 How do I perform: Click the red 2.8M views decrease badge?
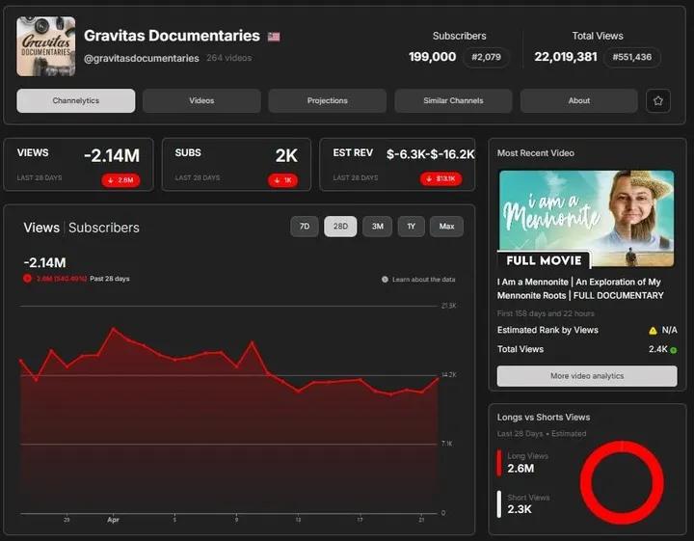(120, 180)
